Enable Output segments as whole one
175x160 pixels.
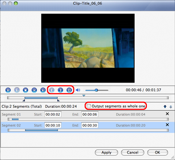89,106
